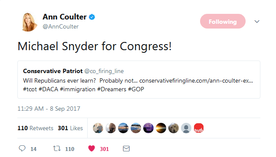Expand the tweet options chevron
This screenshot has width=276, height=157.
[x=257, y=22]
